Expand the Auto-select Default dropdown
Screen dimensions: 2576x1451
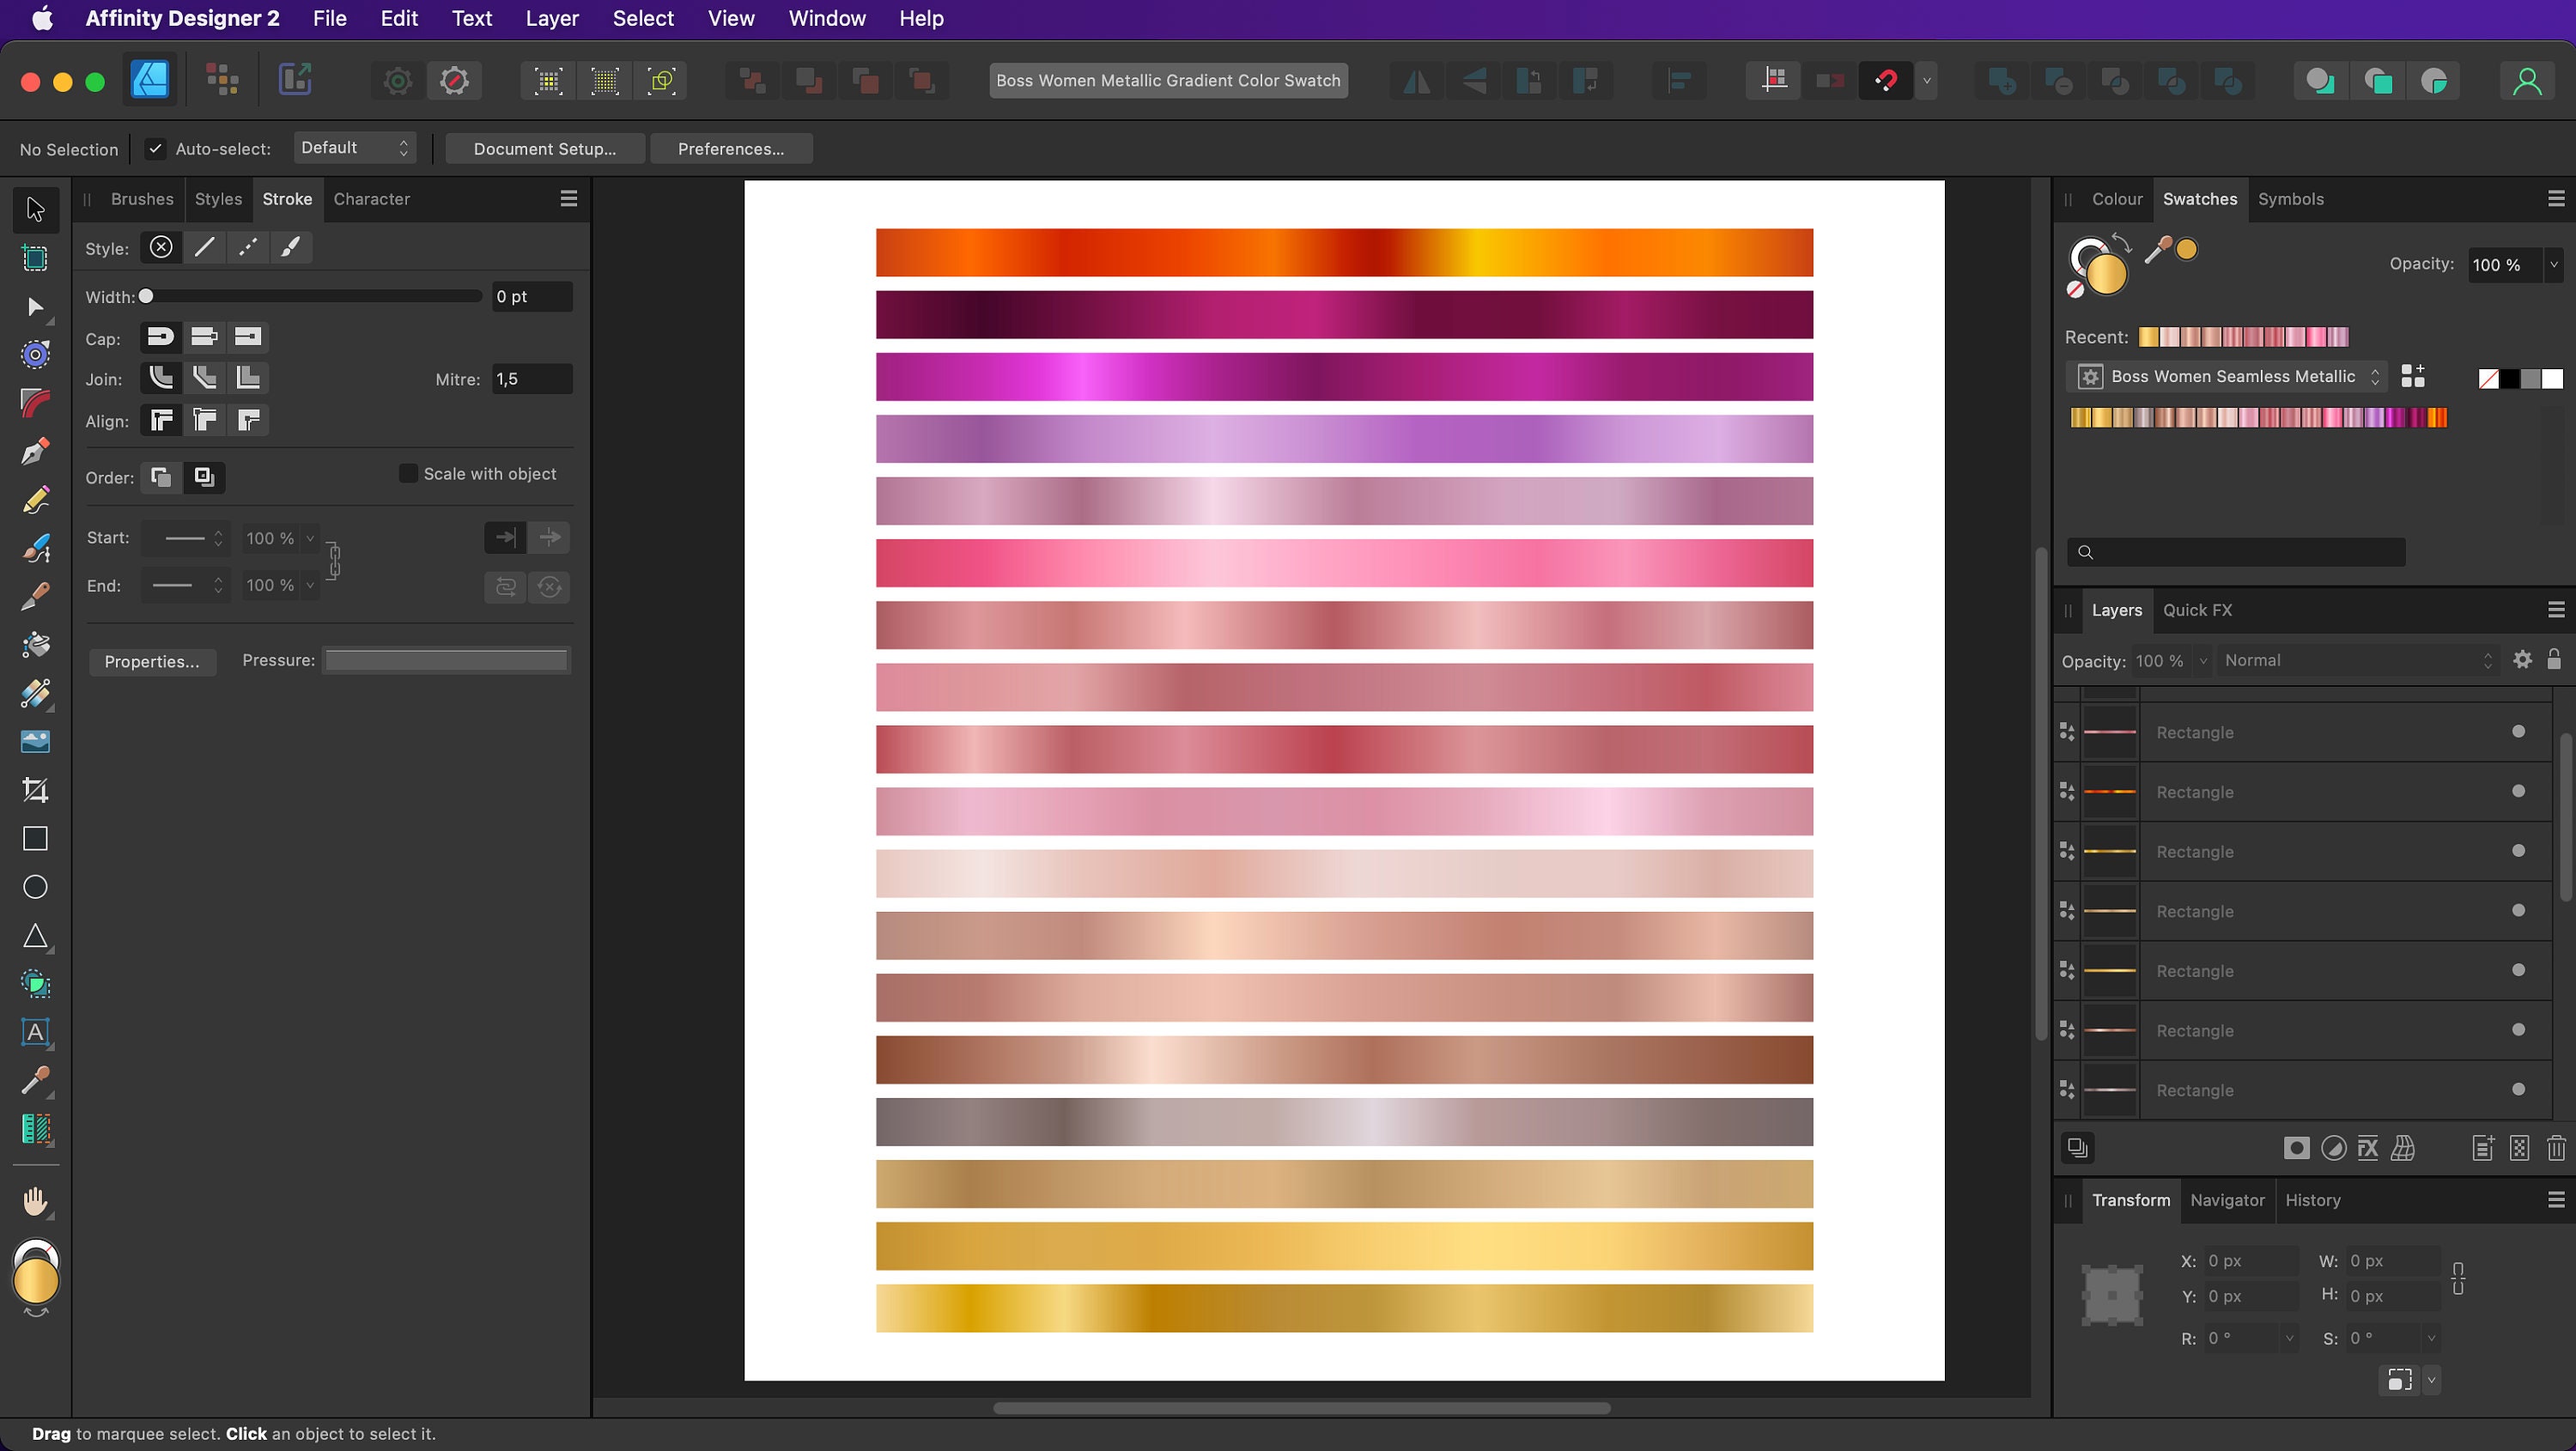[355, 147]
